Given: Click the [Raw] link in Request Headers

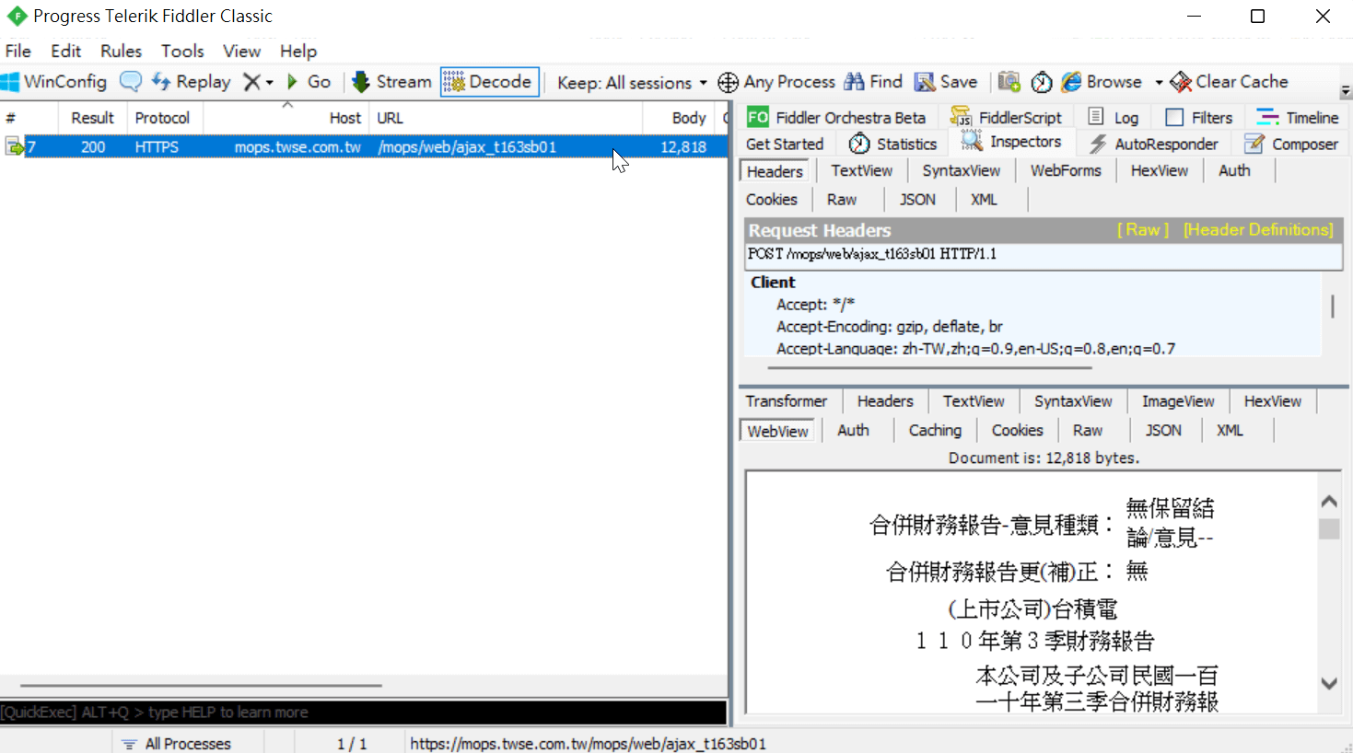Looking at the screenshot, I should coord(1143,230).
